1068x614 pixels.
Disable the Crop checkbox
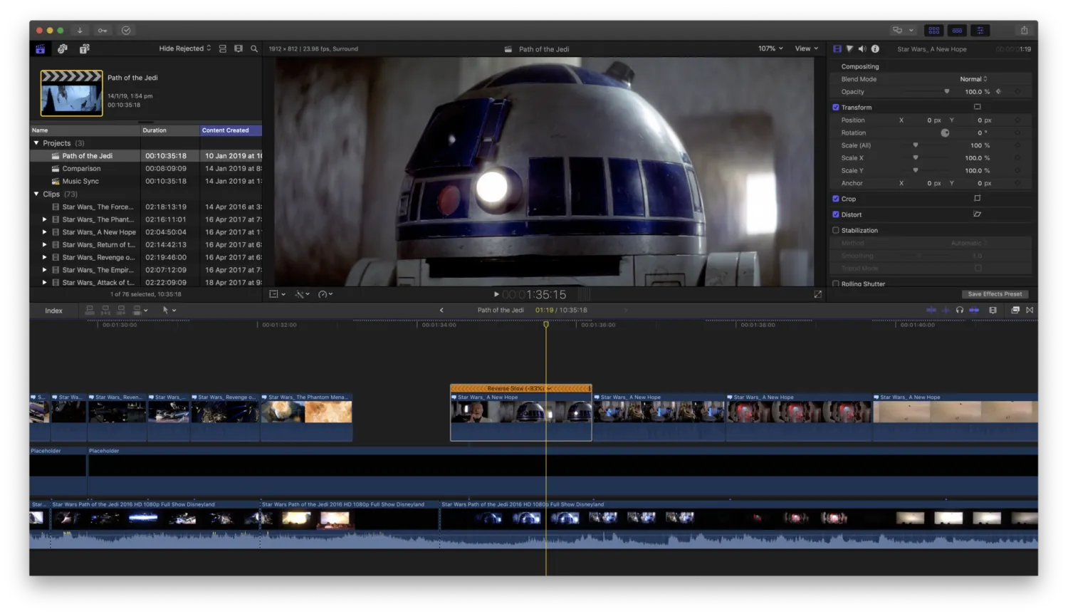(836, 199)
